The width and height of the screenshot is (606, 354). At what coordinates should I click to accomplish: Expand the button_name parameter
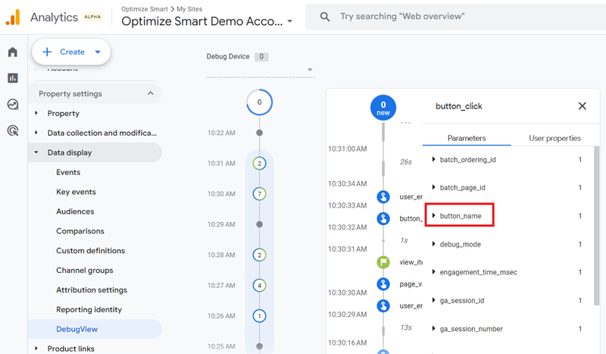coord(433,216)
